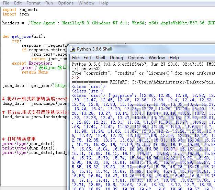Click 'response = requests' line in editor

click(44, 45)
